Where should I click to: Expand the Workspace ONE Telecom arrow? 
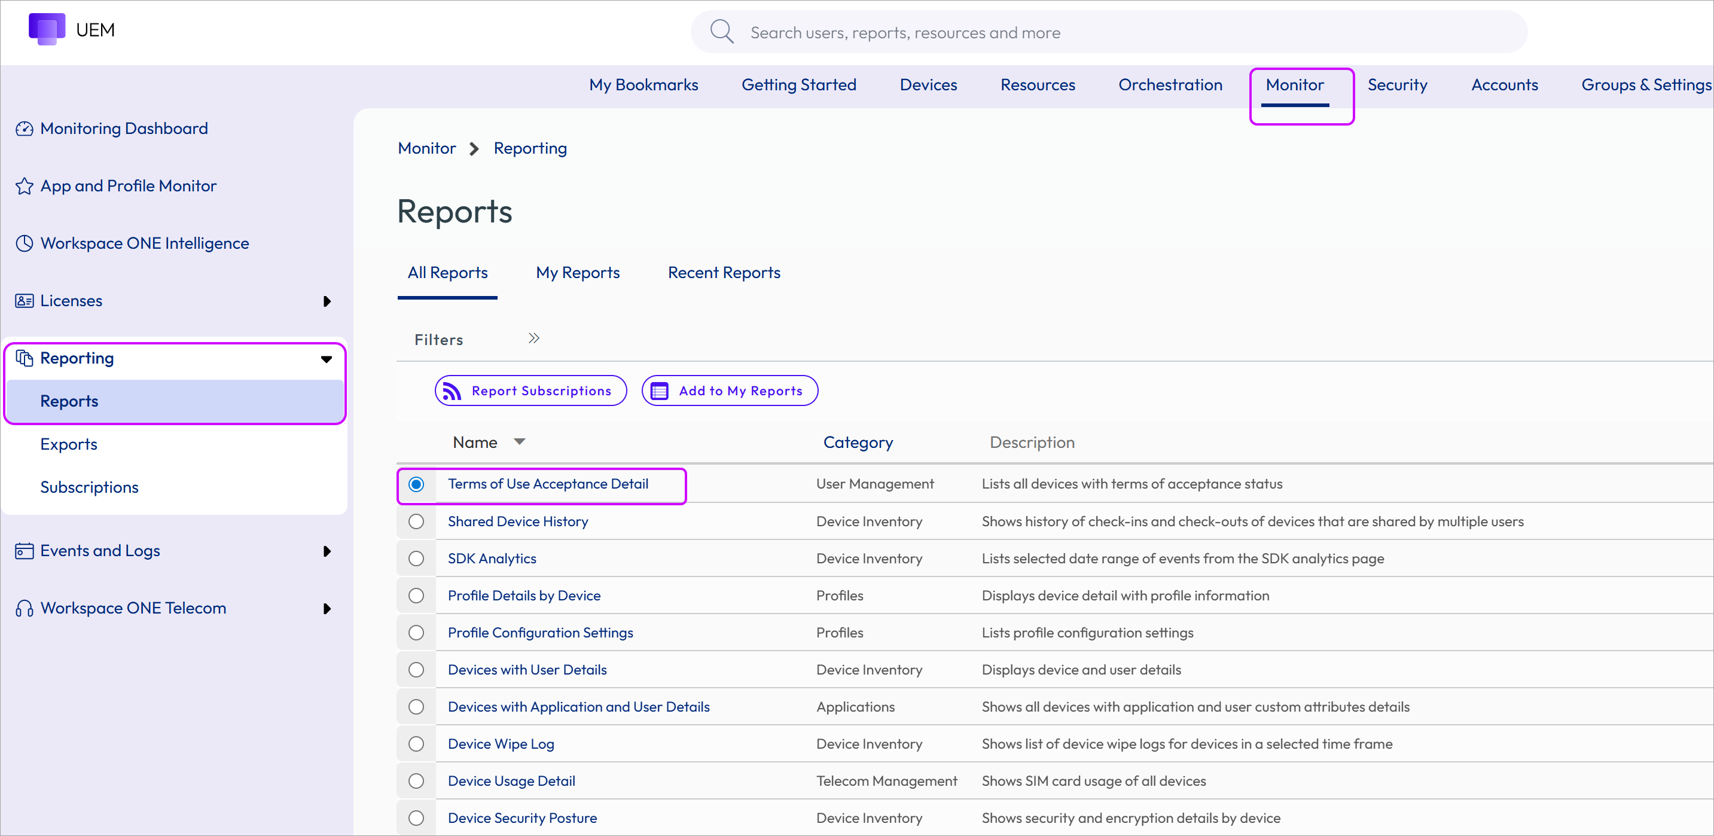[x=327, y=609]
